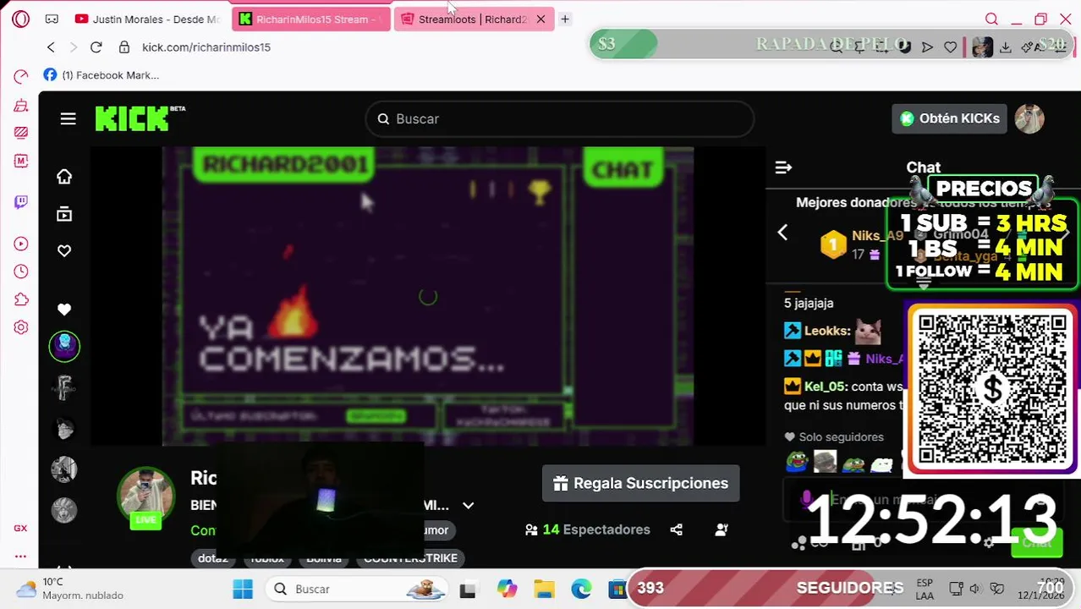Click the address bar URL
The height and width of the screenshot is (609, 1081).
point(206,47)
